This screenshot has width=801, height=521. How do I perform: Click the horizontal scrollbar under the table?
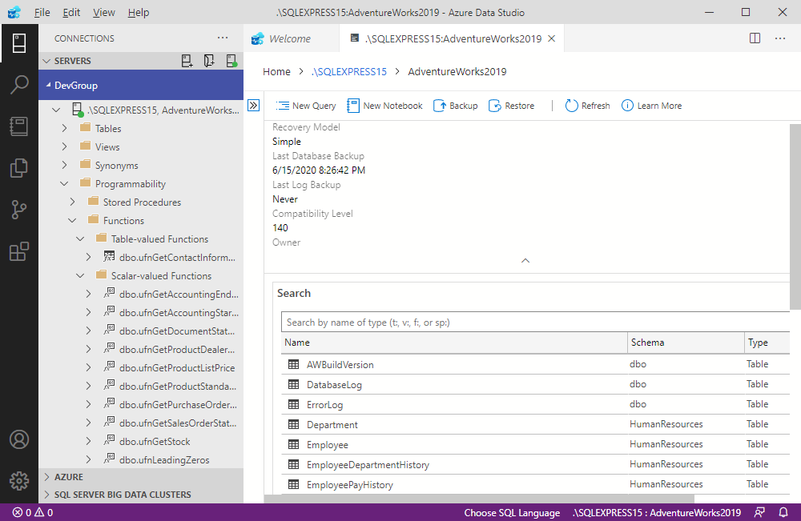click(x=479, y=498)
